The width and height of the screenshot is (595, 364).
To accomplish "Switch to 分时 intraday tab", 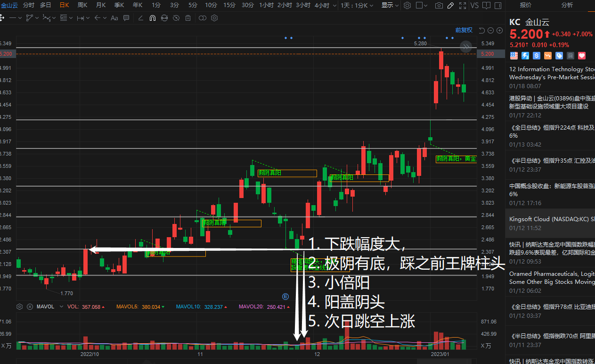I will [29, 5].
